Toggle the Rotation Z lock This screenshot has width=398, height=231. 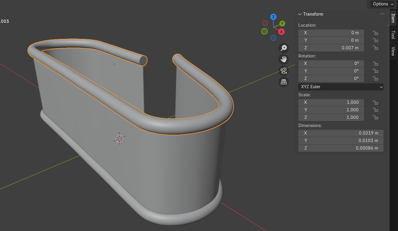375,79
